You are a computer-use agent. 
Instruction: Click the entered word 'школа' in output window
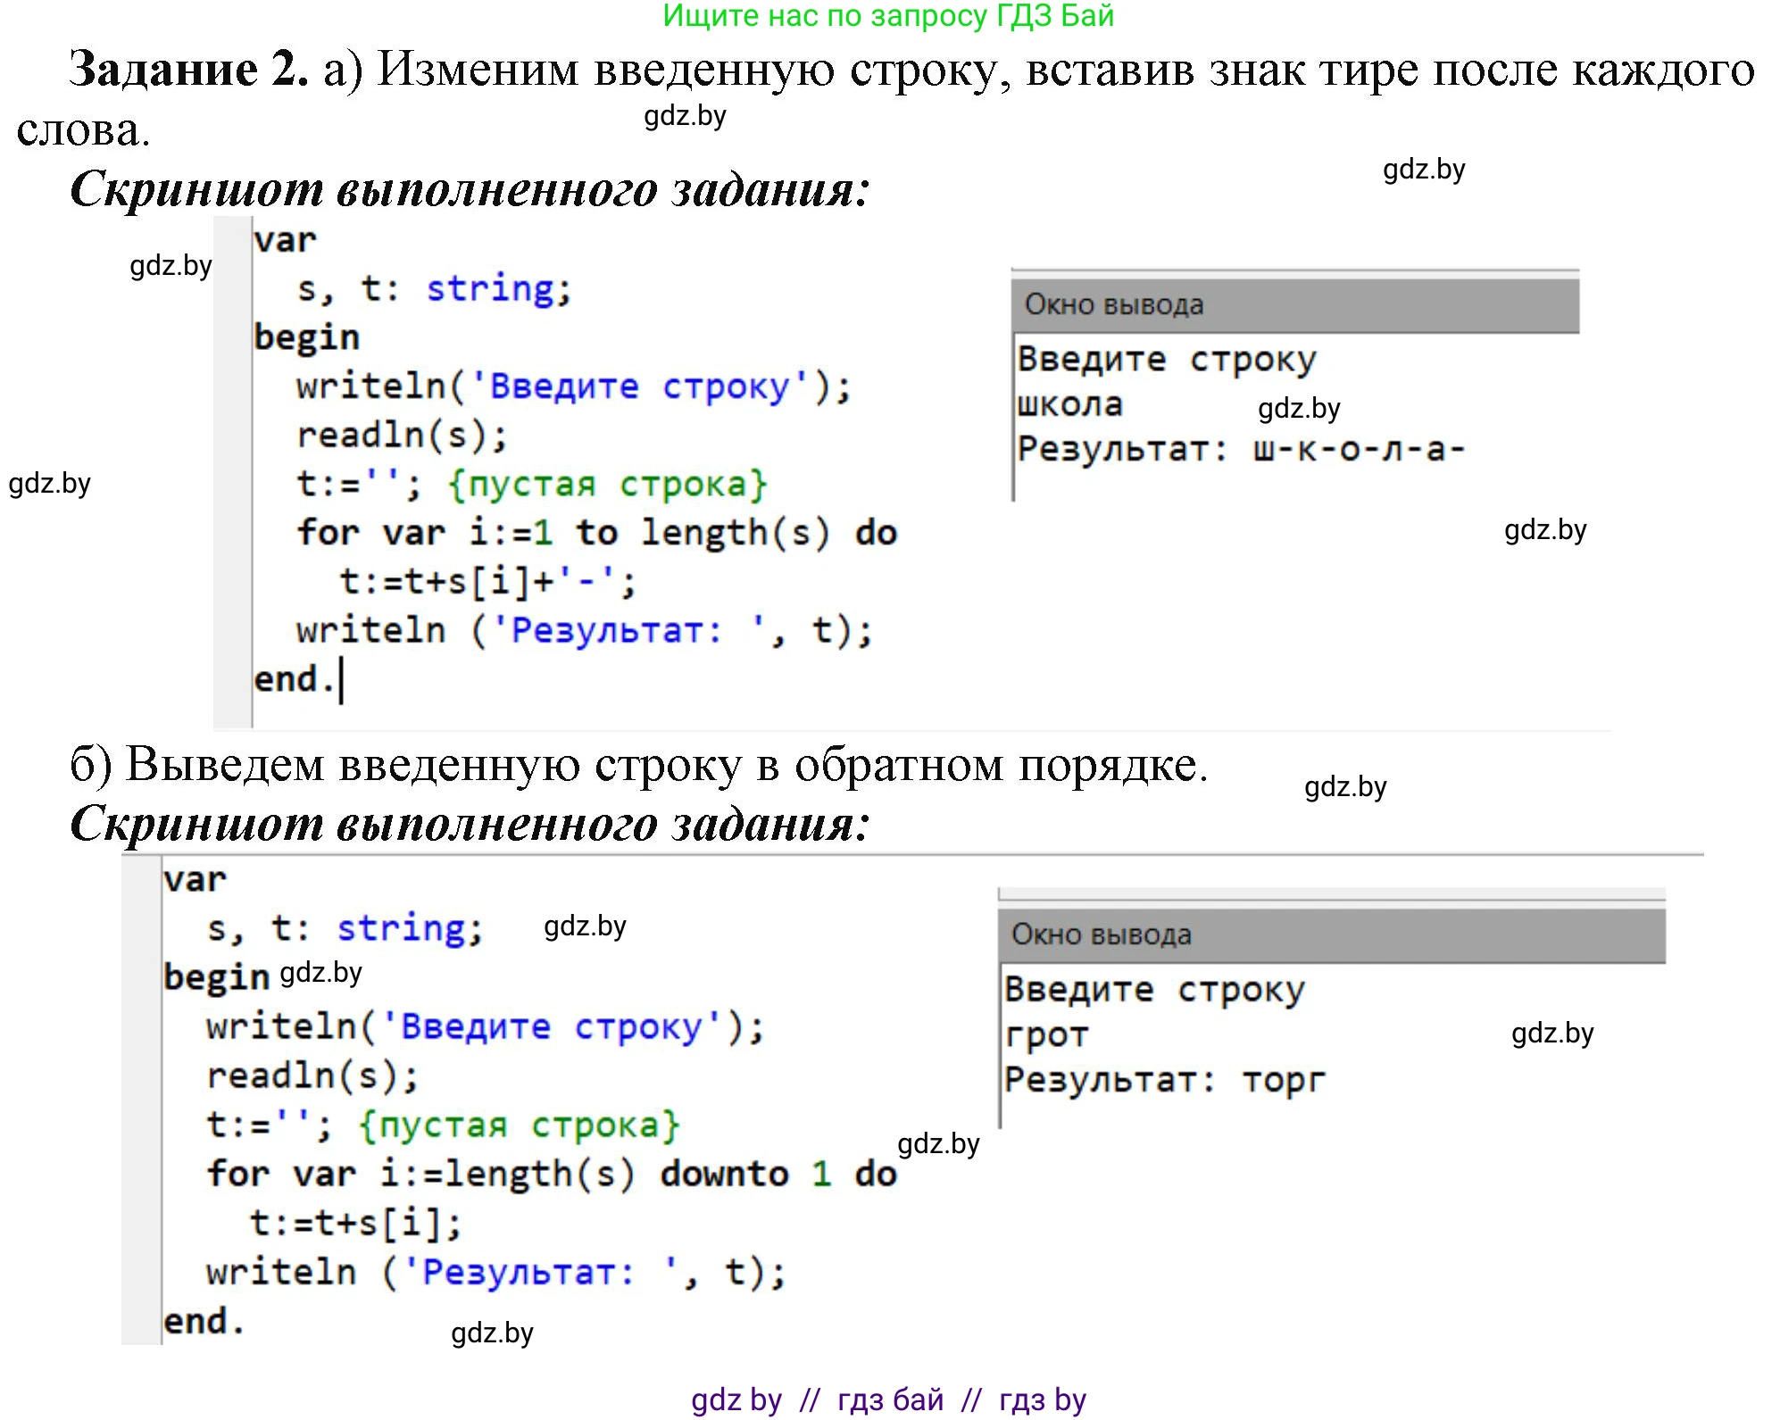point(1069,404)
